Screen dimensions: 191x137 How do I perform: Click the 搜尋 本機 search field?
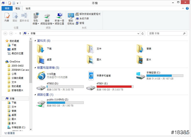pyautogui.click(x=167, y=33)
